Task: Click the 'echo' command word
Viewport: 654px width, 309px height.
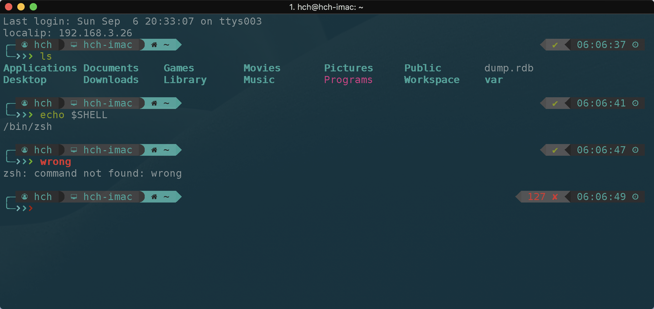Action: (52, 115)
